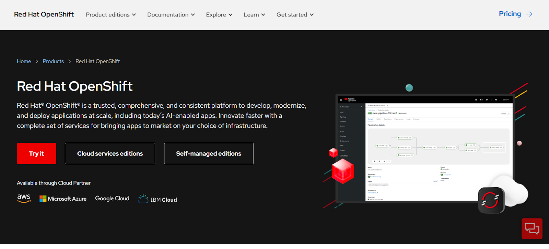
Task: Click the red Try it button
Action: (36, 154)
